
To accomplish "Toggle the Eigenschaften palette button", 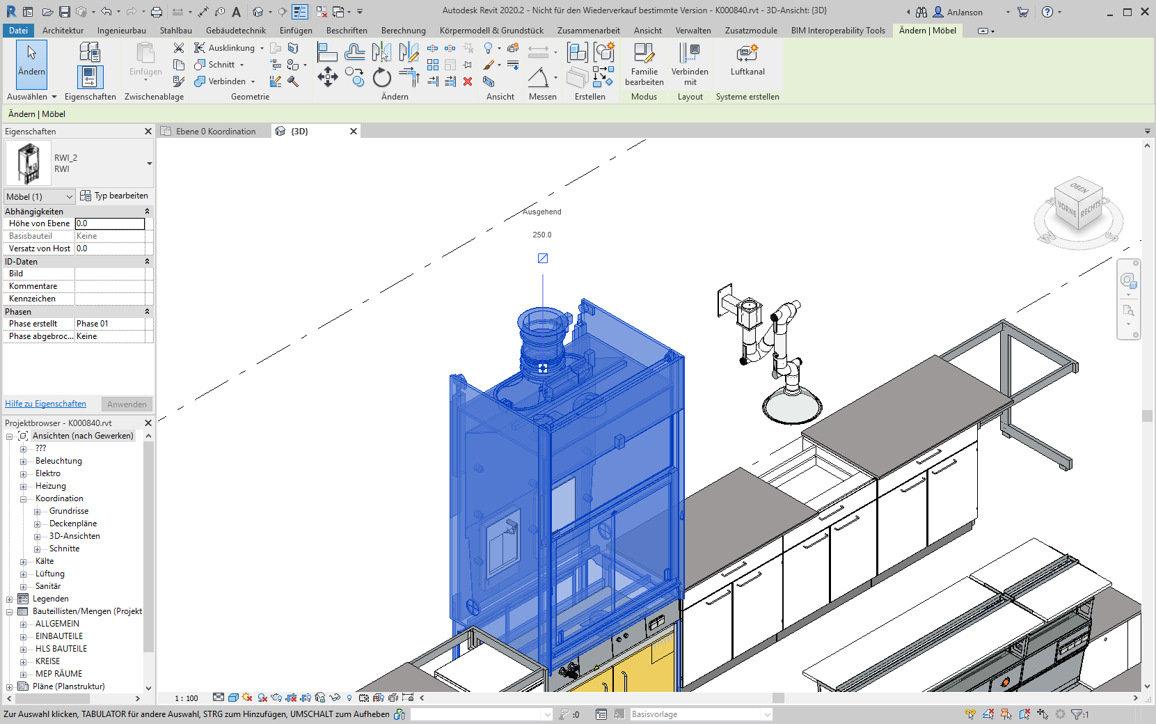I will pos(90,77).
